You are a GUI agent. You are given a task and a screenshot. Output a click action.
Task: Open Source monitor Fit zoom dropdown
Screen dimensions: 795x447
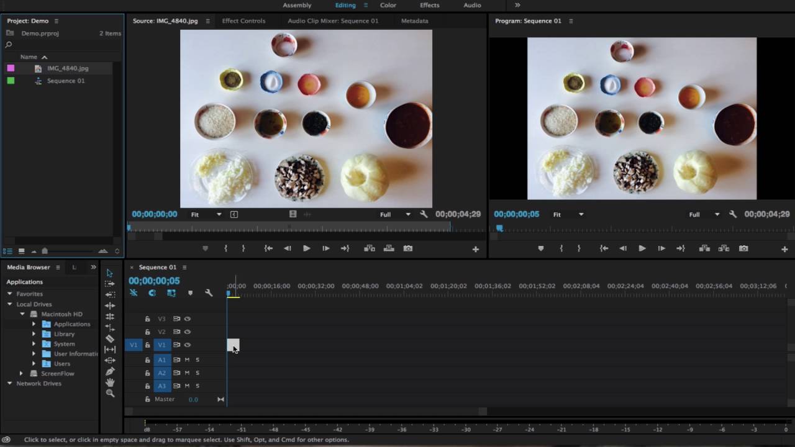[206, 214]
